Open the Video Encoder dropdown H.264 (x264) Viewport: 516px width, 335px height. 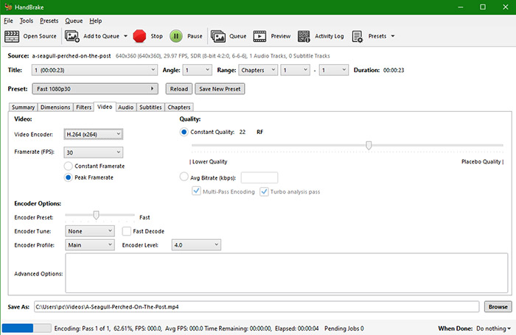[94, 134]
